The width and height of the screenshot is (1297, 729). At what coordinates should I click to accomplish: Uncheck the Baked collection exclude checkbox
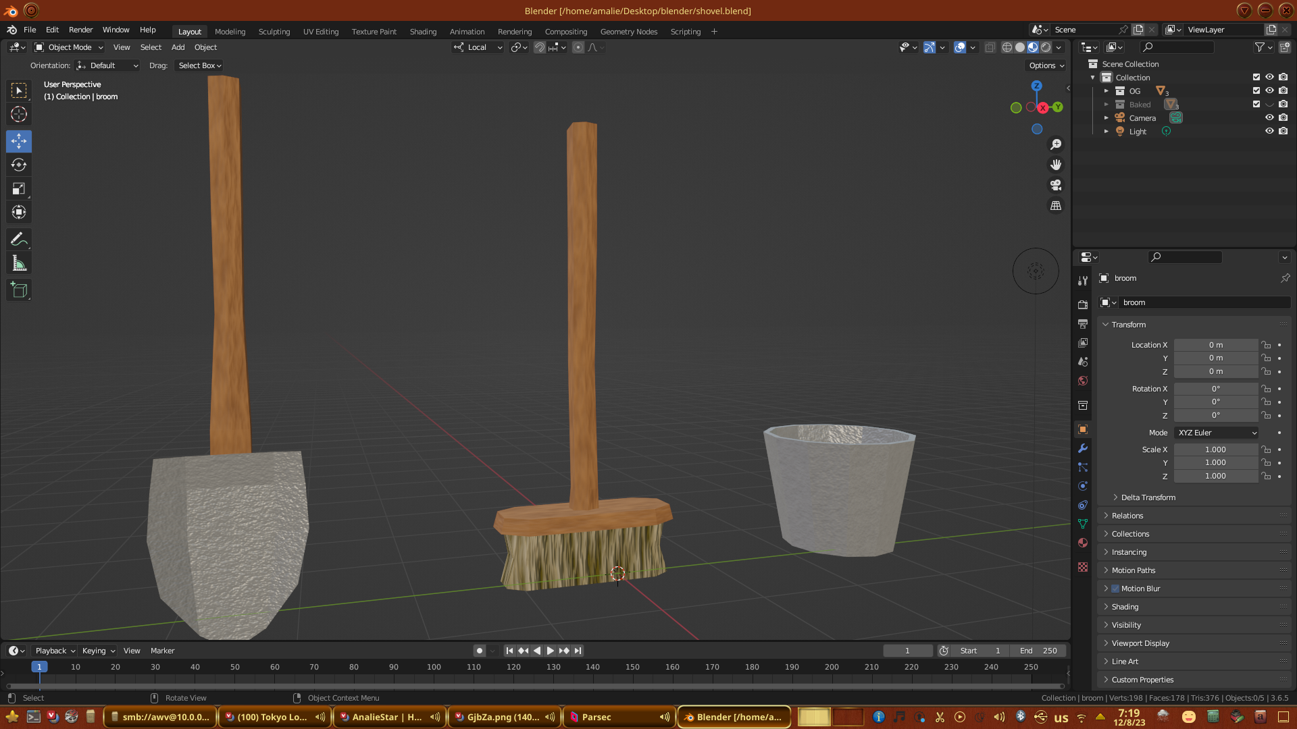[1256, 104]
